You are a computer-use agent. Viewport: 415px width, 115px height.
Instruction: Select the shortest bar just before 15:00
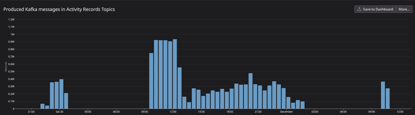(189, 105)
